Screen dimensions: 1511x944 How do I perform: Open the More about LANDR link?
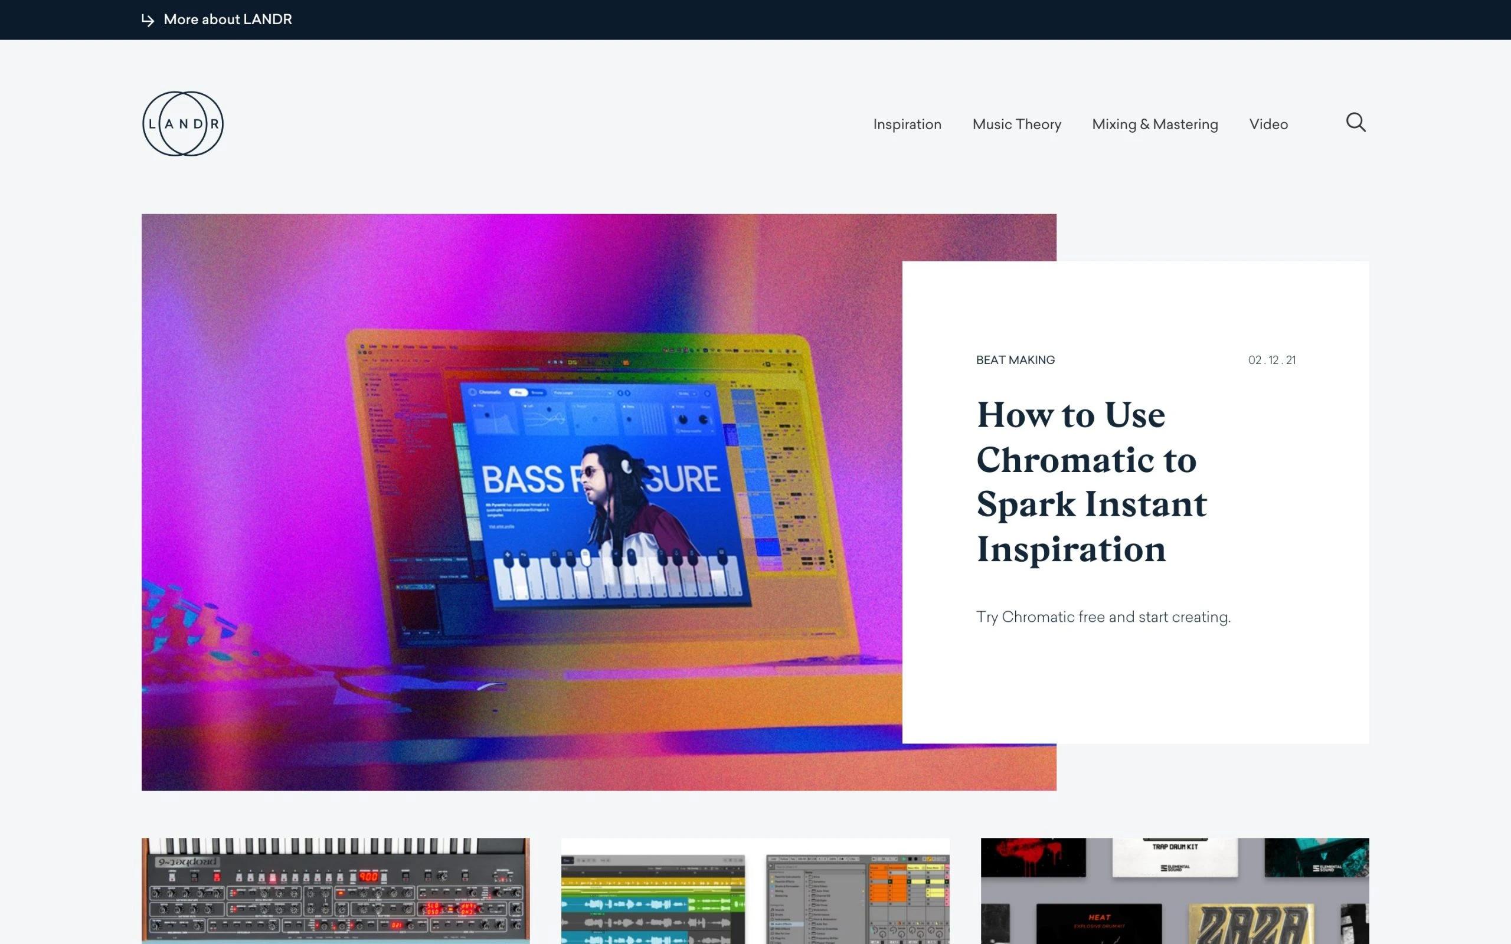pyautogui.click(x=227, y=19)
